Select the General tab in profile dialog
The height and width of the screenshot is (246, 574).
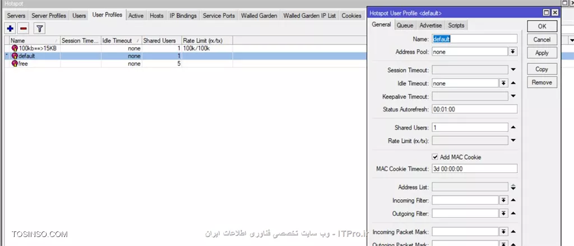(381, 25)
